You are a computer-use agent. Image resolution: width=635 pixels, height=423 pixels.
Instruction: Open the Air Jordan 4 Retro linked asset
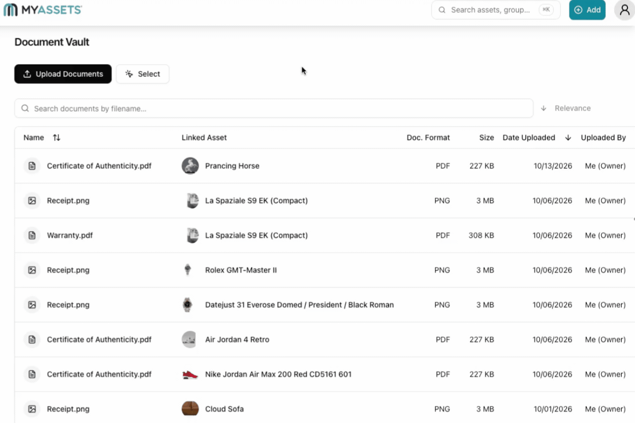(x=237, y=340)
